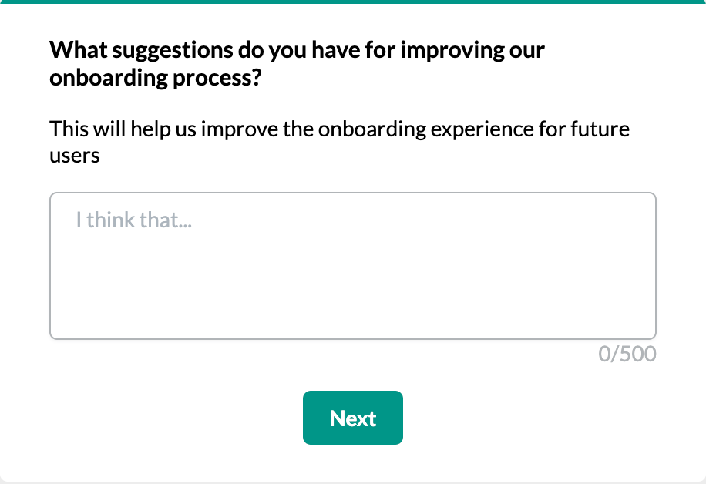Click the empty response box

353,277
